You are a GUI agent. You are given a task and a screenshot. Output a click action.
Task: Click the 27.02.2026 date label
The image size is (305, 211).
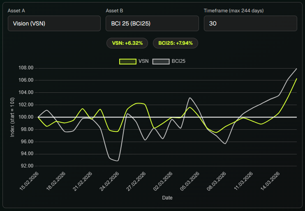tap(136, 181)
